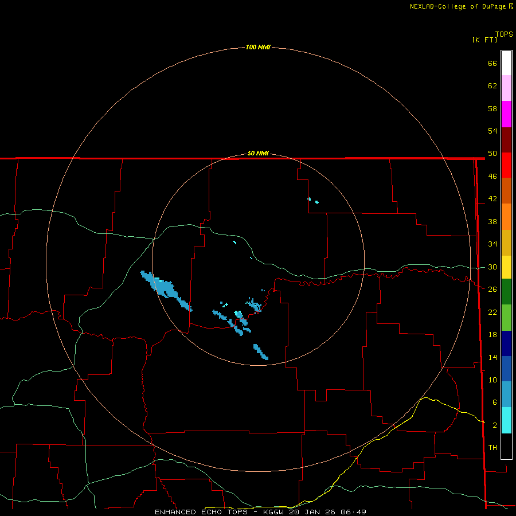
Task: Pick the light green legend band
Action: [x=506, y=318]
